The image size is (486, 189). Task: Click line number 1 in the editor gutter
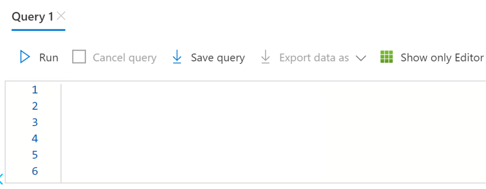pos(35,90)
